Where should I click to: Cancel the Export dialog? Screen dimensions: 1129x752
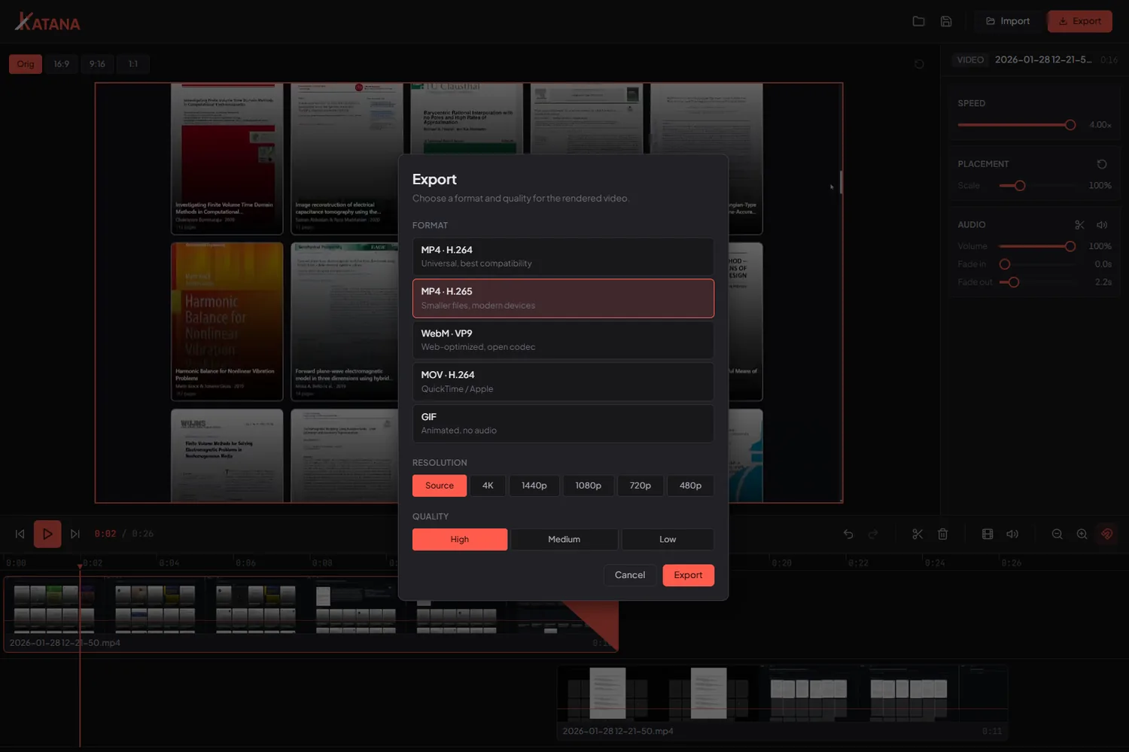tap(630, 575)
